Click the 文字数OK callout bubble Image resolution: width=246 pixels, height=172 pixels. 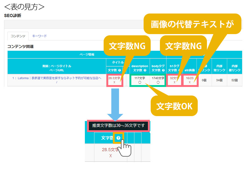174,106
